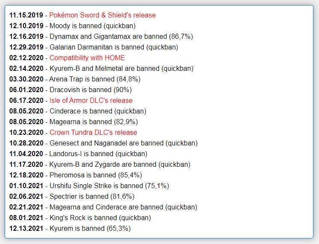Select the Compatibility with HOME red text

pyautogui.click(x=87, y=58)
